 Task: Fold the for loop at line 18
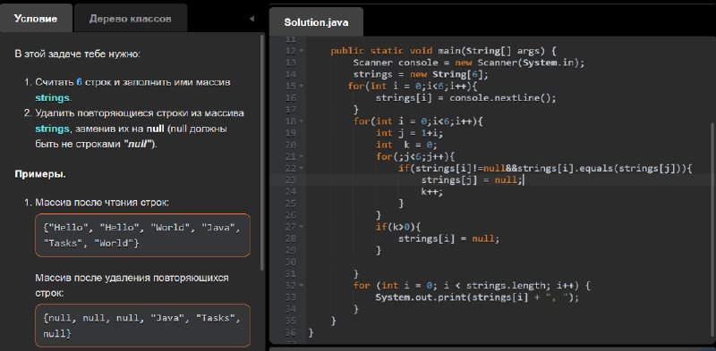(301, 121)
